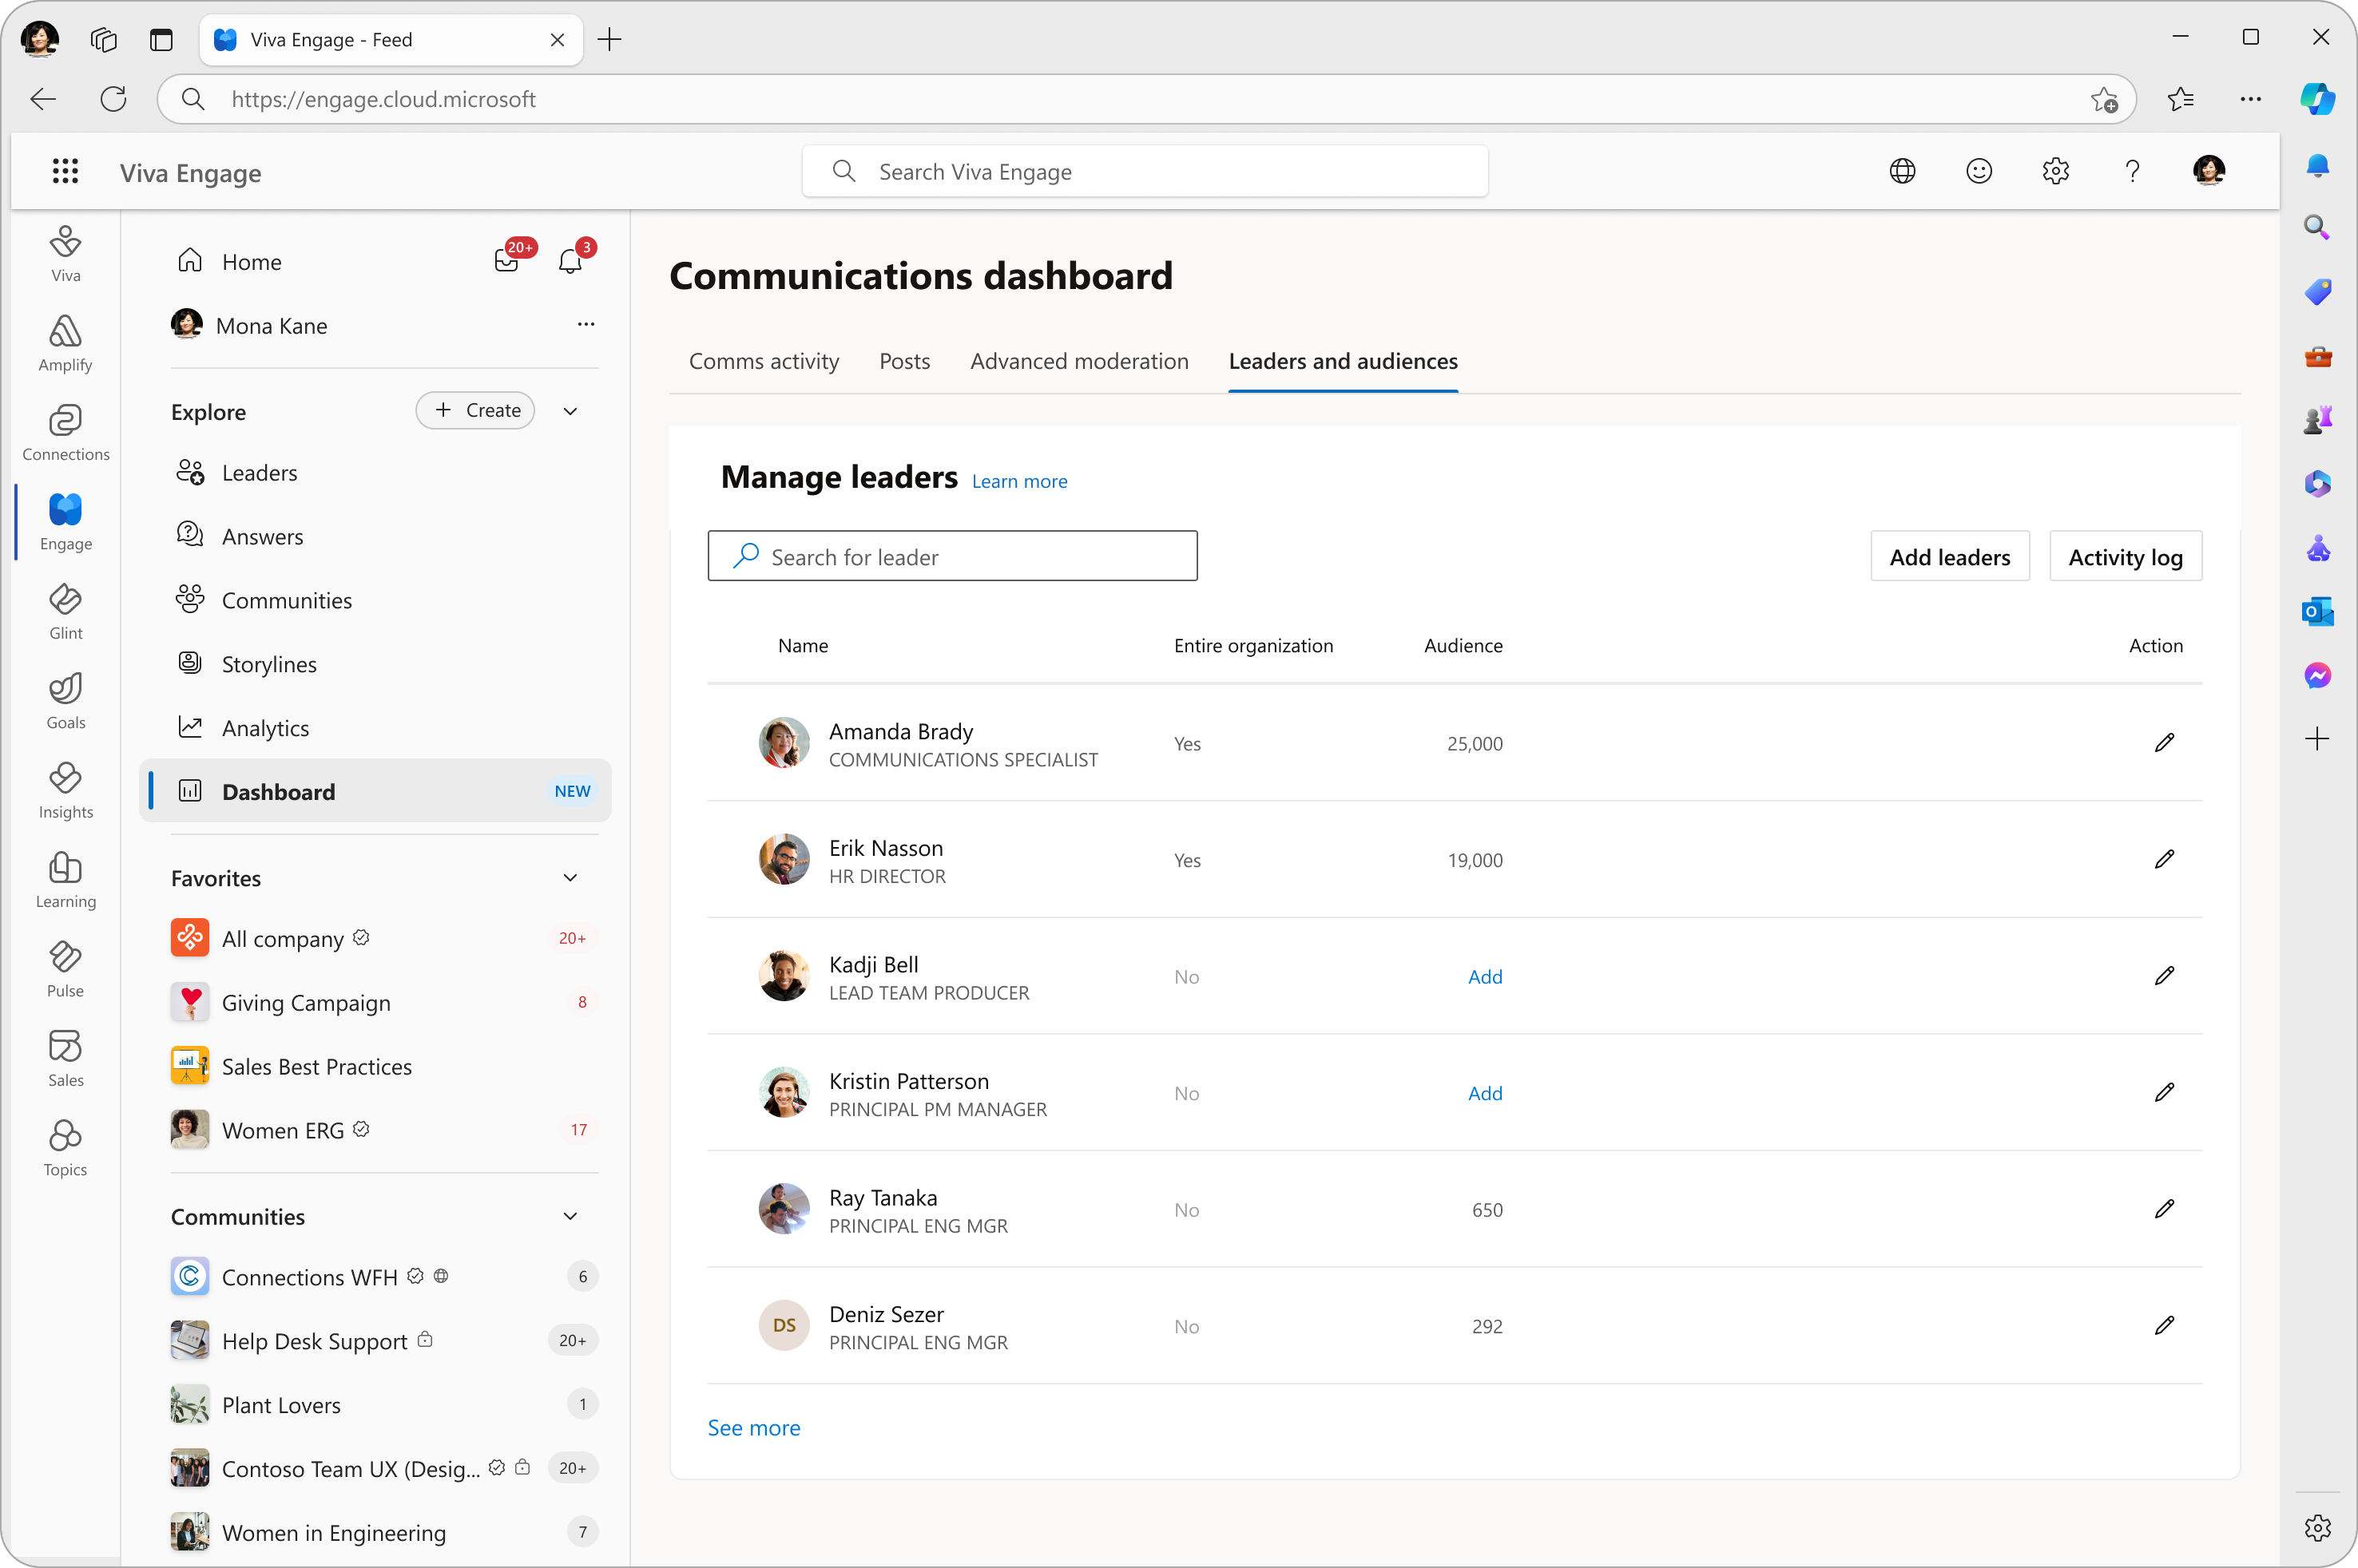2358x1568 pixels.
Task: Click the globe language icon in top bar
Action: pyautogui.click(x=1903, y=171)
